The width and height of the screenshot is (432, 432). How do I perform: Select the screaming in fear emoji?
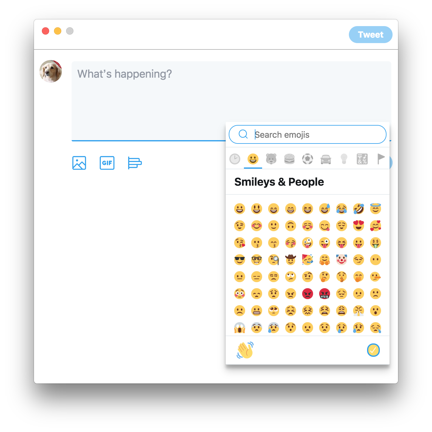tap(240, 328)
